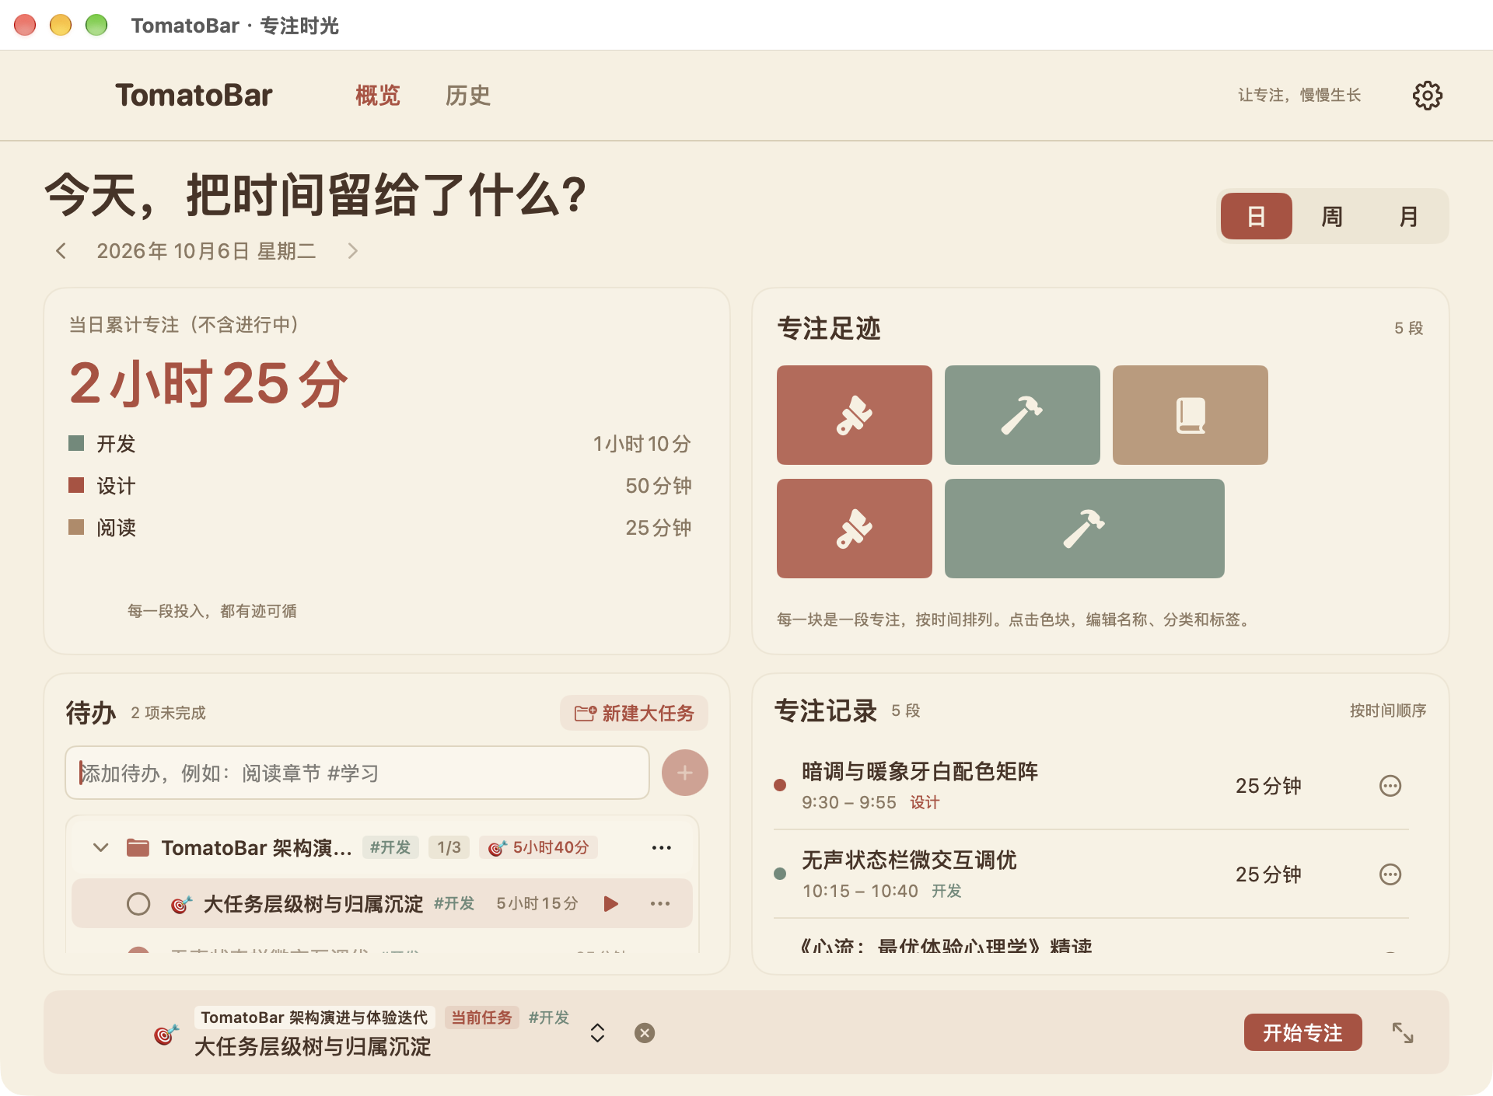Image resolution: width=1493 pixels, height=1096 pixels.
Task: Click target icon in bottom focus bar
Action: click(x=166, y=1034)
